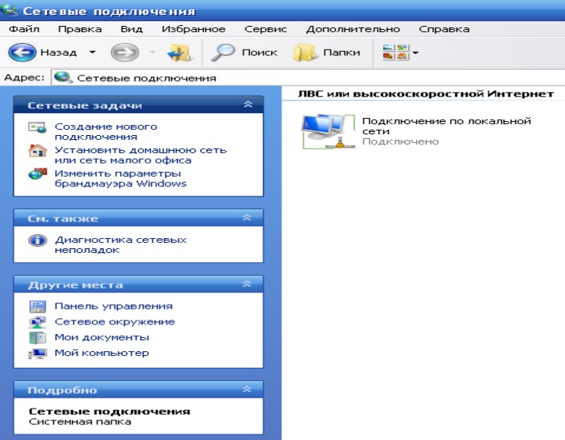Open the Вид menu

[x=131, y=29]
